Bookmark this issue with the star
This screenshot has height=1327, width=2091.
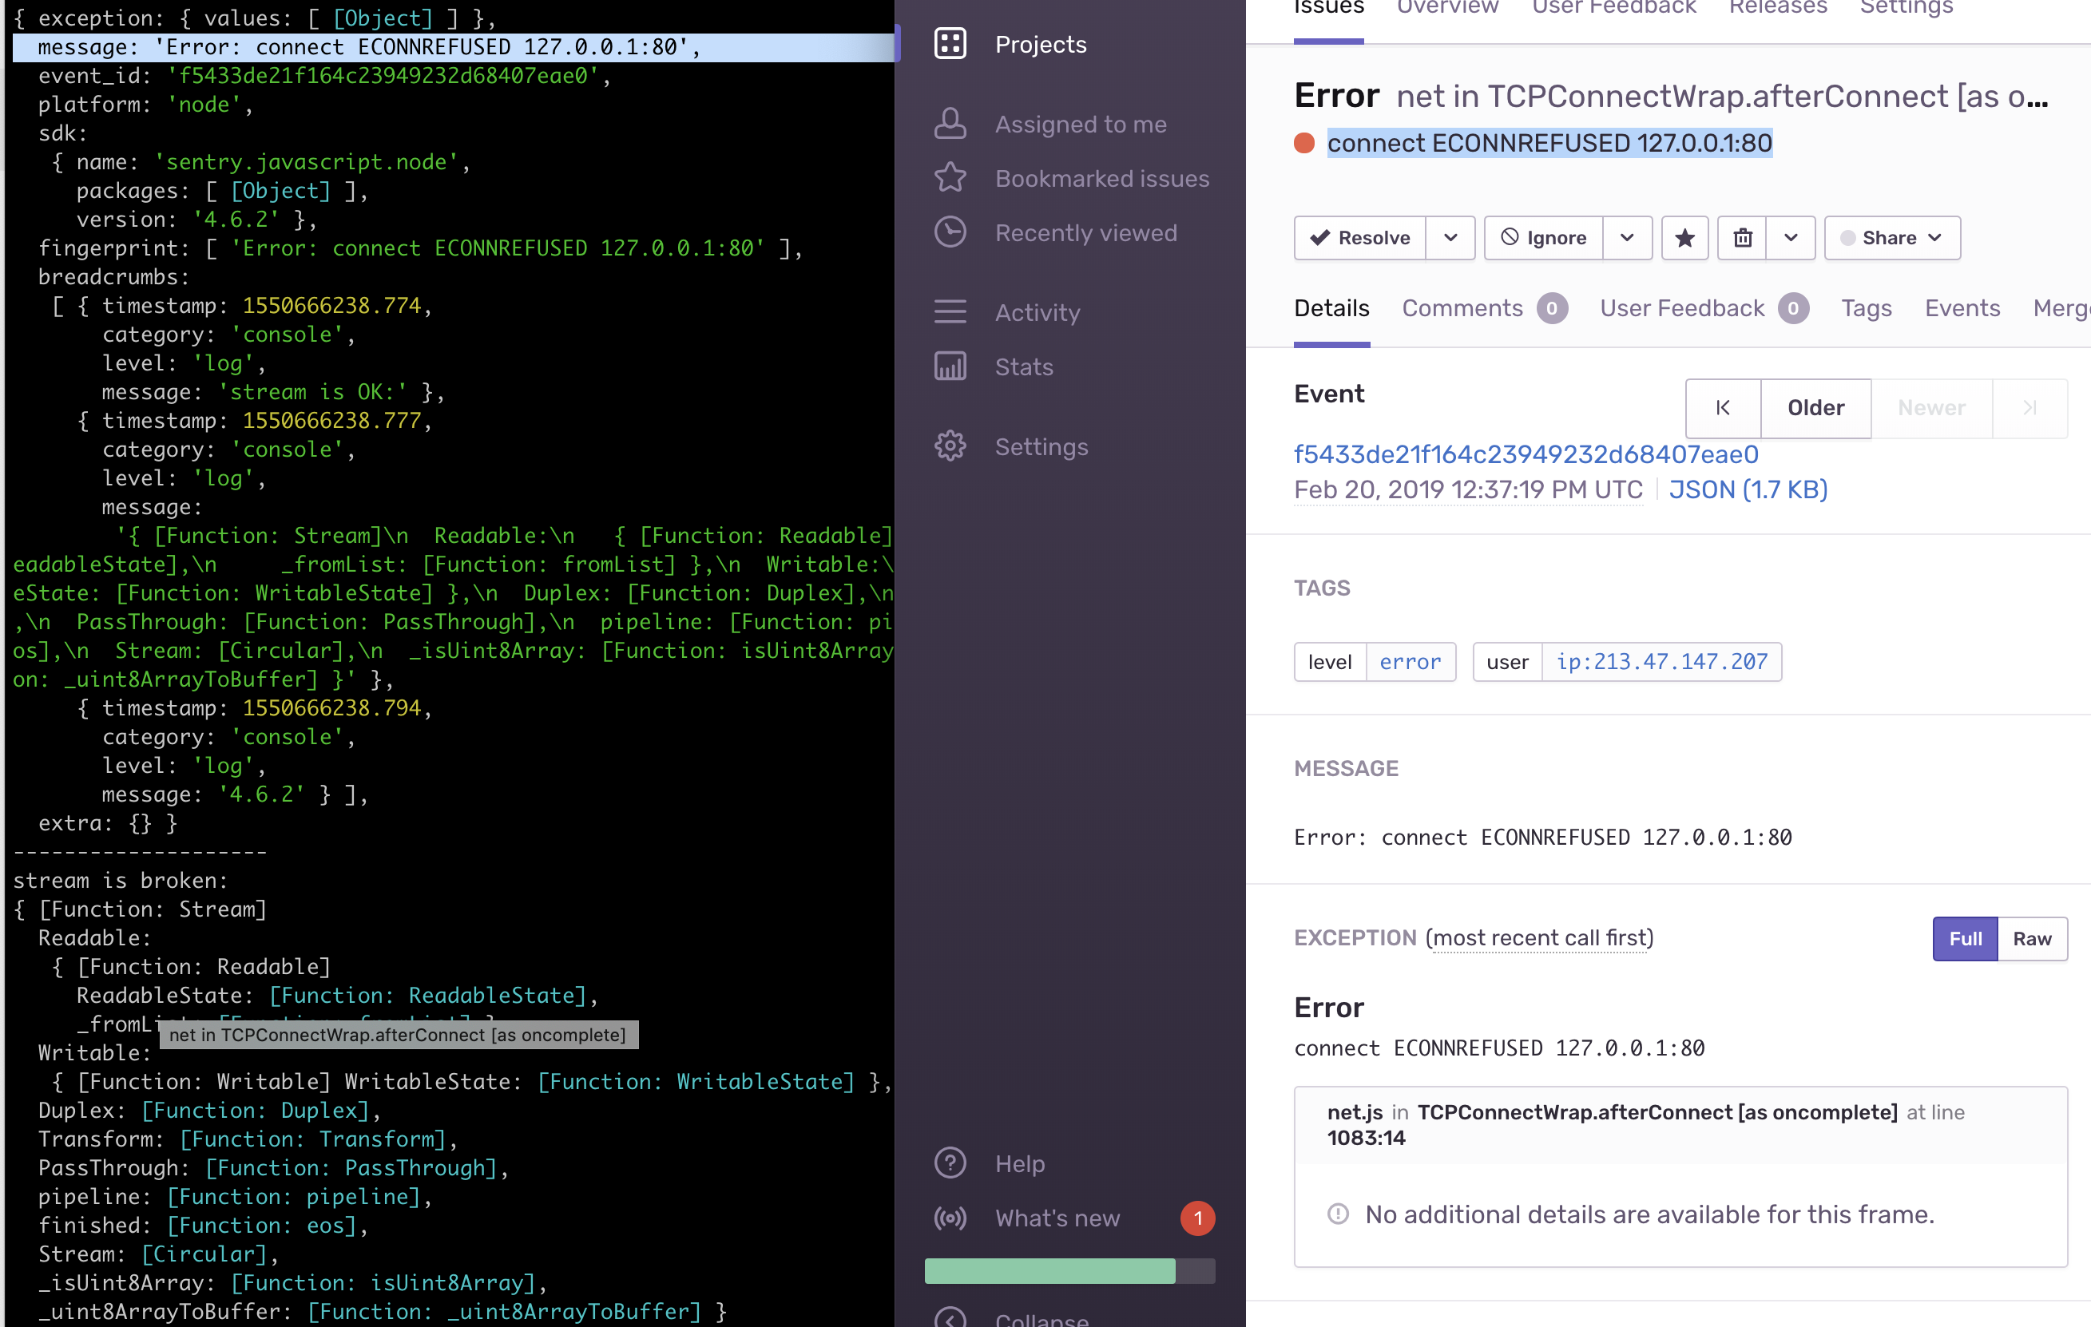pyautogui.click(x=1684, y=237)
